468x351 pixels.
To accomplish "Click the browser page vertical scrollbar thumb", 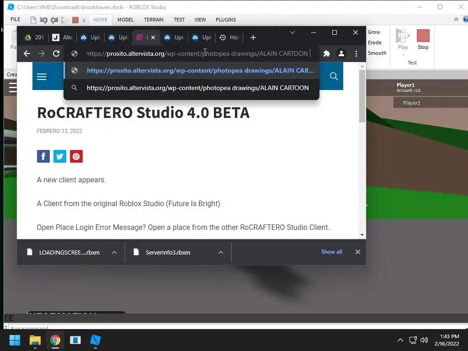I will pos(362,96).
